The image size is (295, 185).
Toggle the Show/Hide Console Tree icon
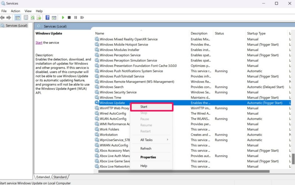(x=17, y=18)
